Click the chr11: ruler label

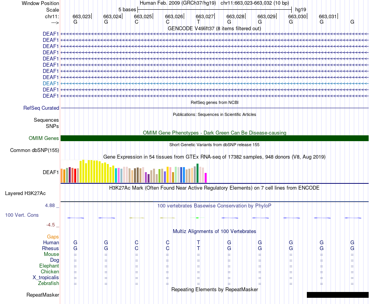click(x=52, y=16)
